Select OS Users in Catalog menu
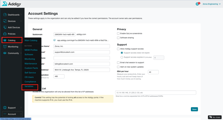The image size is (223, 120). coord(29,77)
